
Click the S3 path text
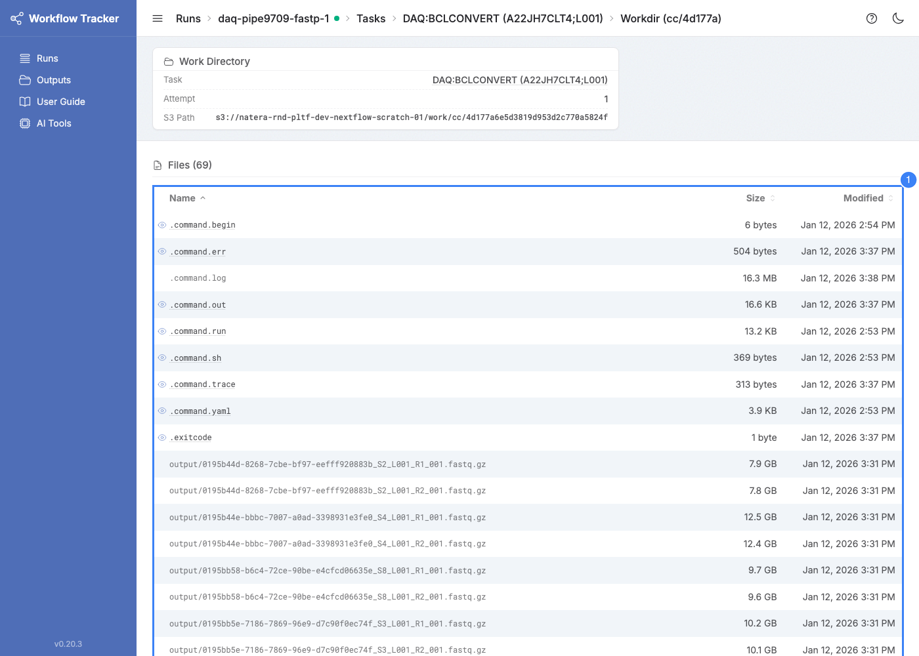click(412, 117)
